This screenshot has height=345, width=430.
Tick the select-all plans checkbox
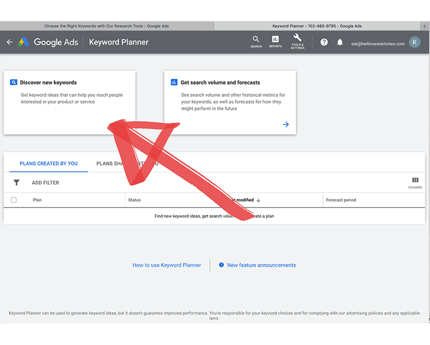click(14, 200)
